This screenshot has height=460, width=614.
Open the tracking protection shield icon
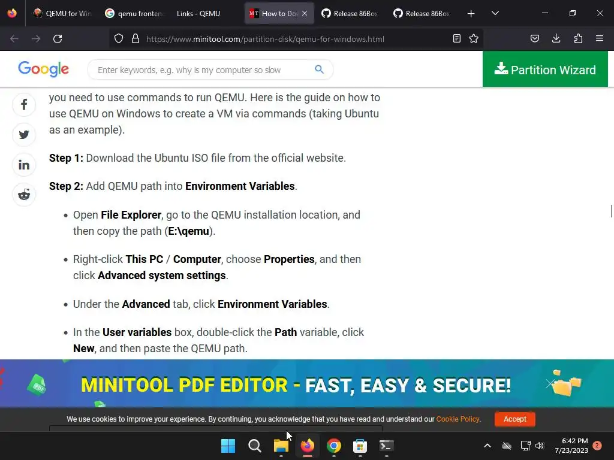click(x=119, y=39)
